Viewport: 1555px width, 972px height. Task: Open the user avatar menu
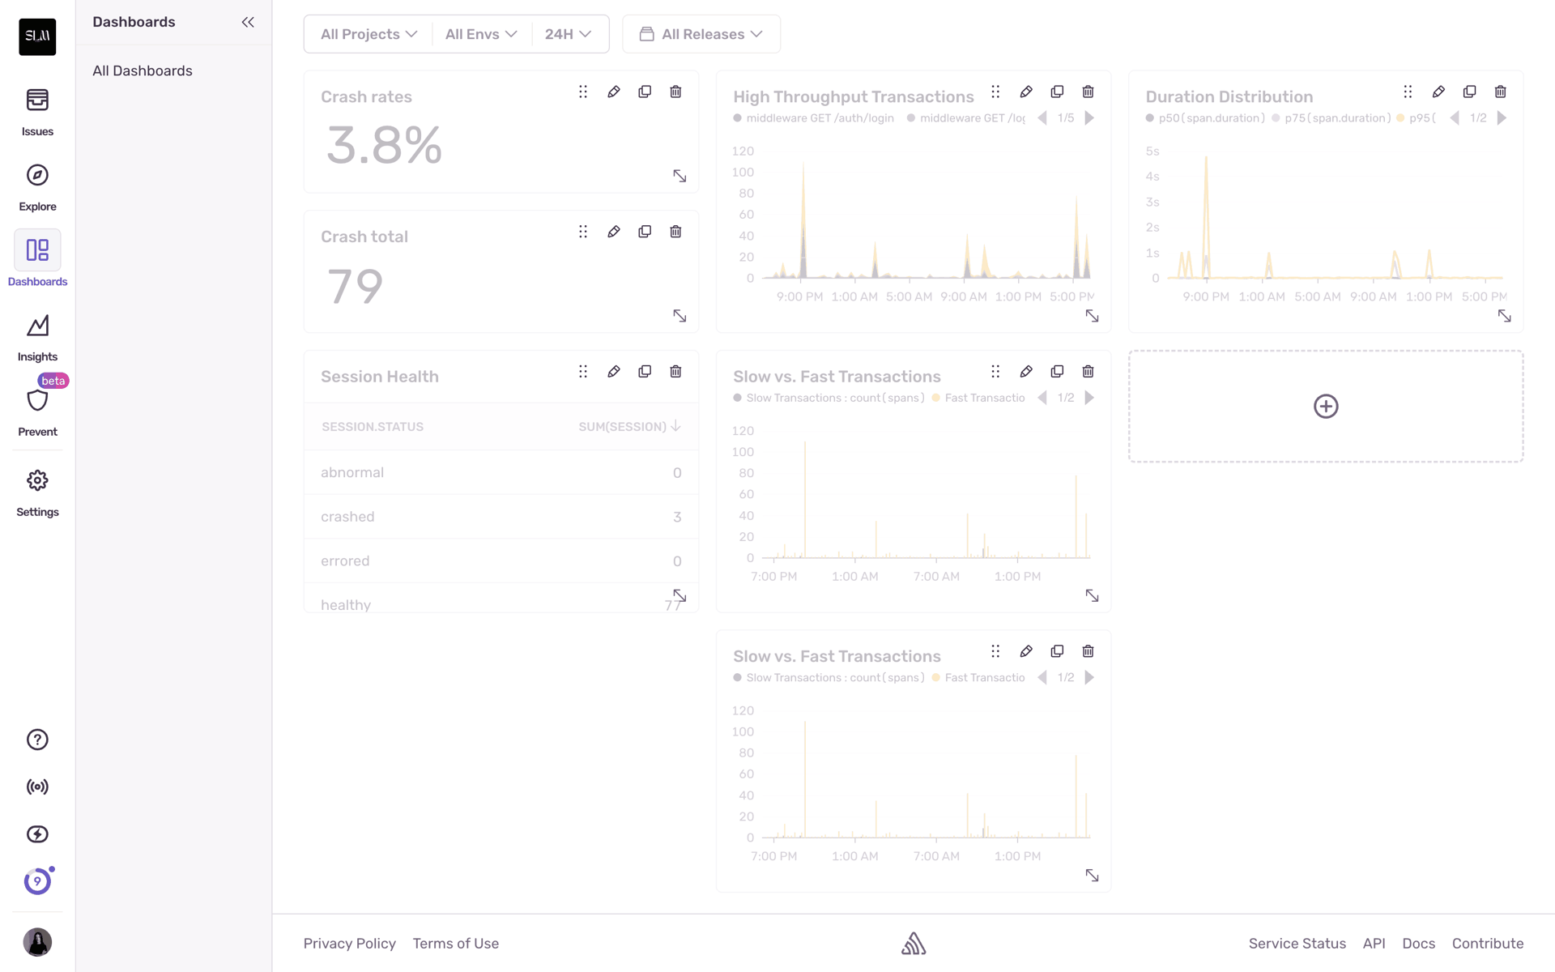pos(37,942)
